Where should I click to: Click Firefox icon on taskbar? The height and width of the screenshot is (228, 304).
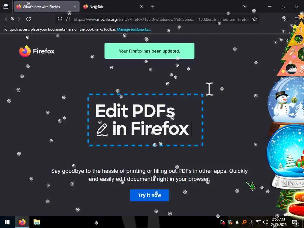(22, 222)
